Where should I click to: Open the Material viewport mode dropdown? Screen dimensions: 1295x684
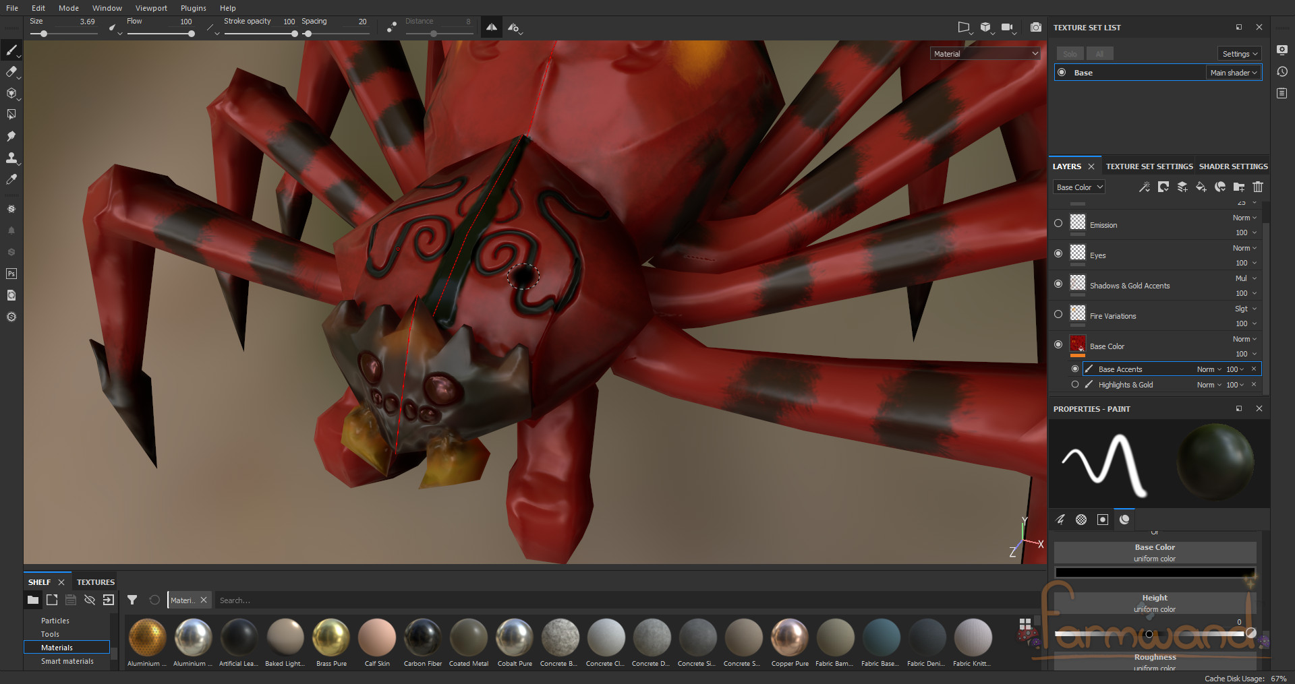(985, 53)
